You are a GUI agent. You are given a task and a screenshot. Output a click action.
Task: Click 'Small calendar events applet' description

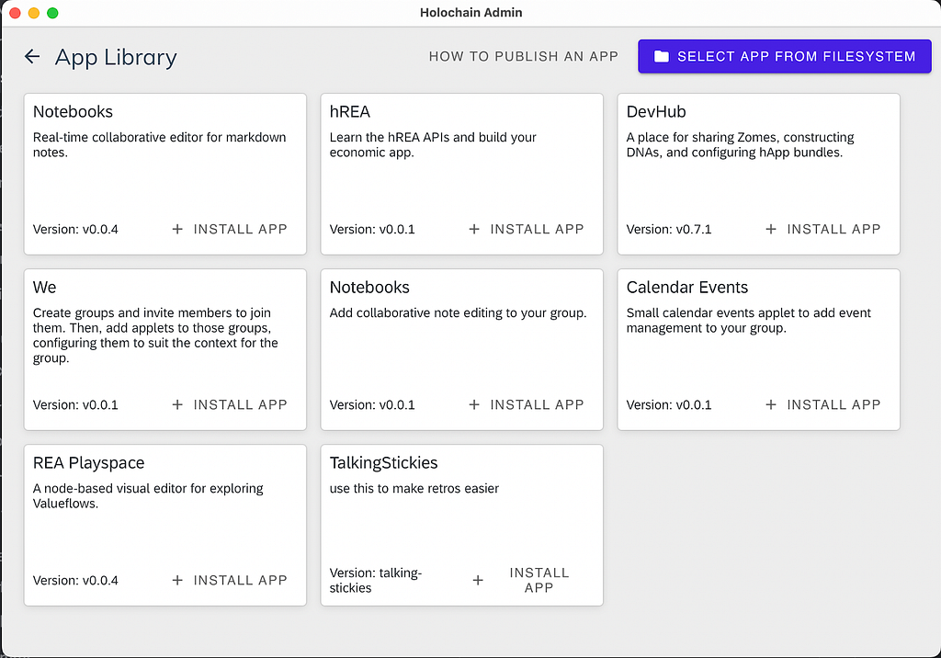click(x=748, y=320)
